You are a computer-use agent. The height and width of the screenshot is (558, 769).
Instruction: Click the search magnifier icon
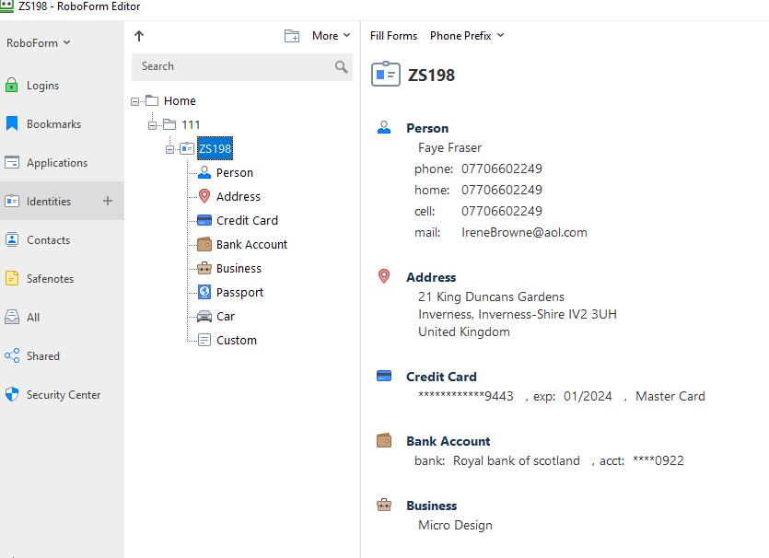341,66
